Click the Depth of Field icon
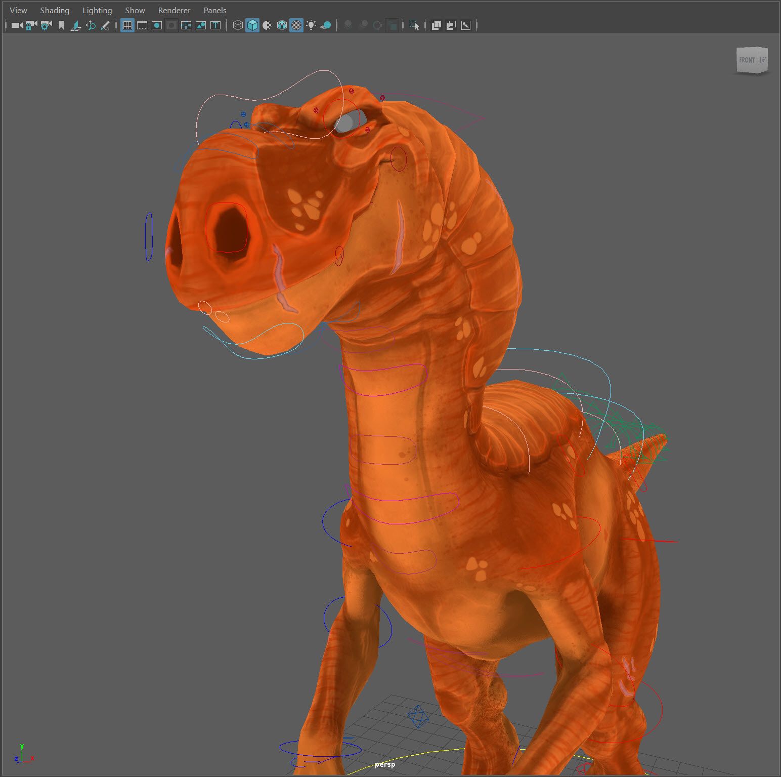The height and width of the screenshot is (777, 781). pyautogui.click(x=392, y=25)
